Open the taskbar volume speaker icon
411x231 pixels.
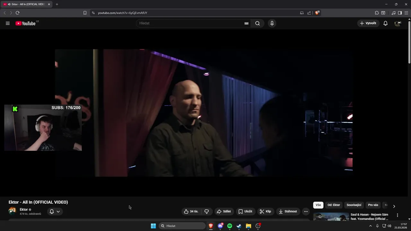point(389,226)
